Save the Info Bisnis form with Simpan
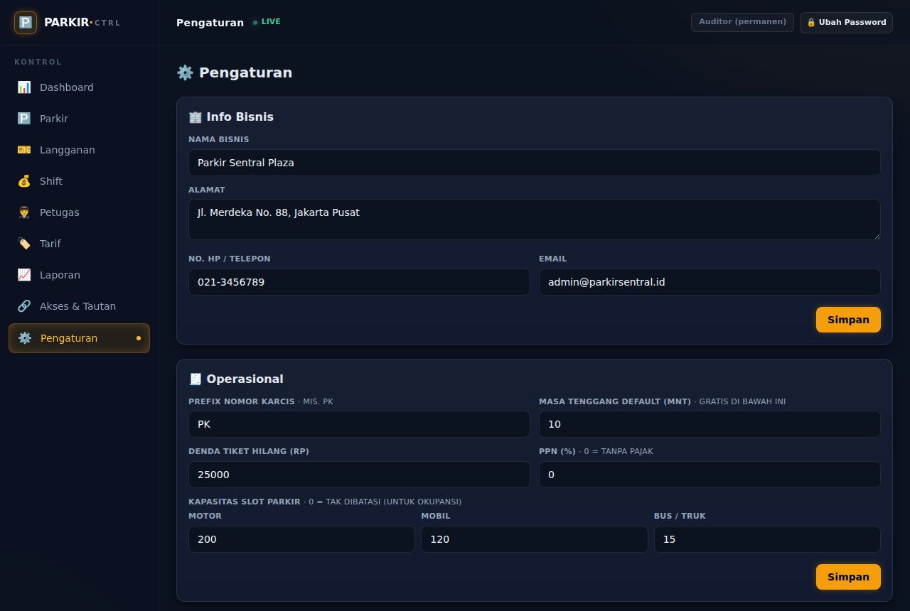Viewport: 910px width, 611px height. pos(848,320)
